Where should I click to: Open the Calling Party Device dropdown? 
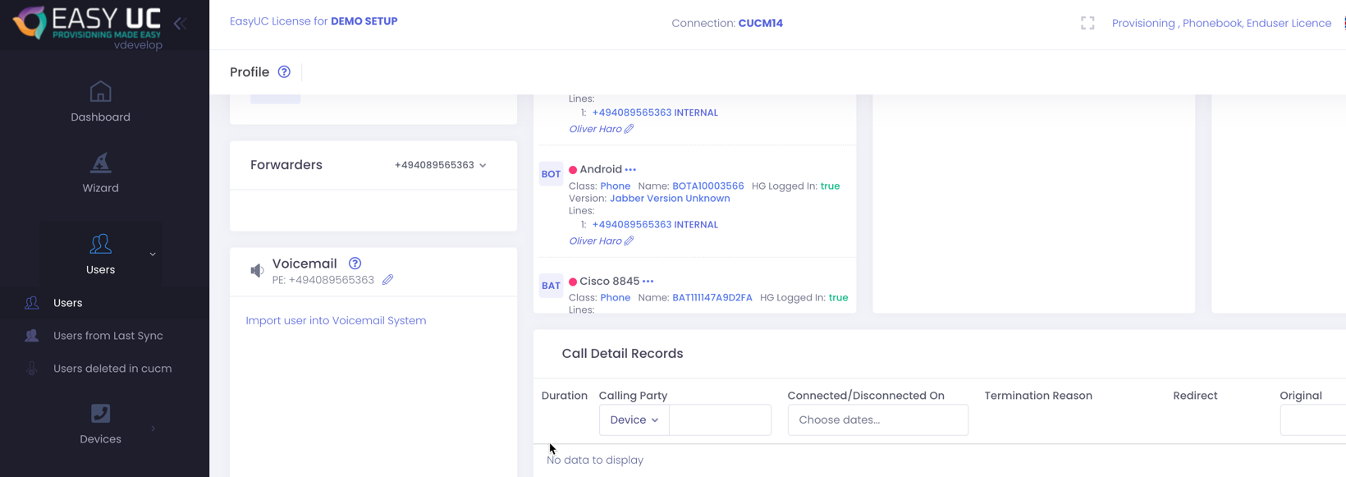[634, 420]
